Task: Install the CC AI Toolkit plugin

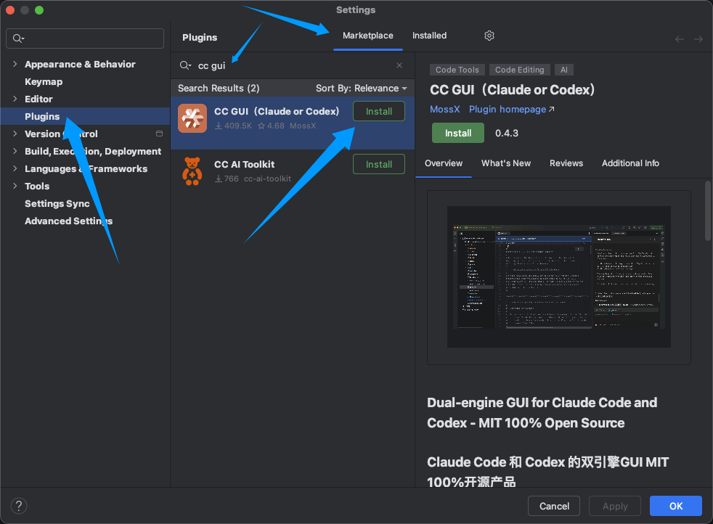Action: (x=379, y=165)
